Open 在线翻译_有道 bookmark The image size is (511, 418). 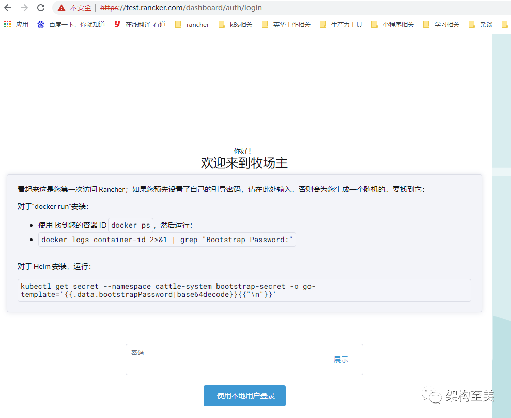point(145,24)
